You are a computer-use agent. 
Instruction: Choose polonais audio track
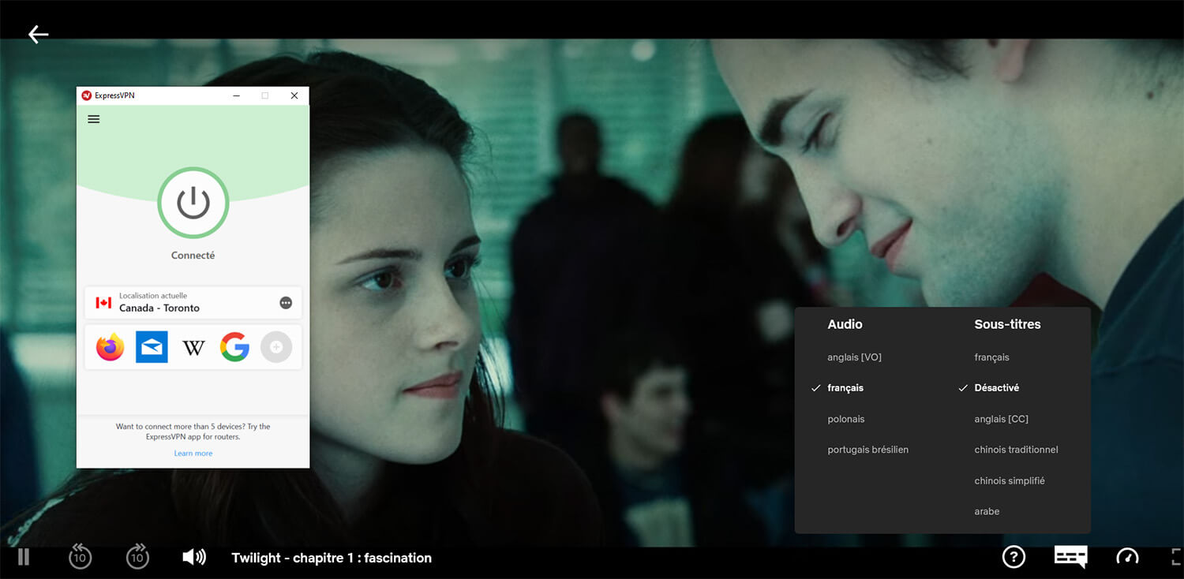[846, 419]
